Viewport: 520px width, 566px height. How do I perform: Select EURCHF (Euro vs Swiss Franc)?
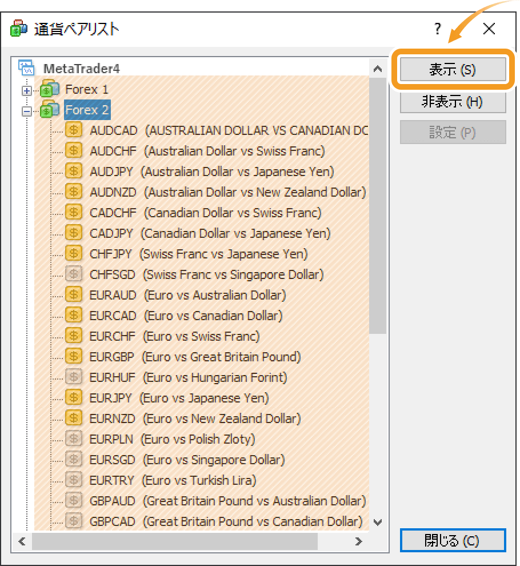pyautogui.click(x=175, y=336)
